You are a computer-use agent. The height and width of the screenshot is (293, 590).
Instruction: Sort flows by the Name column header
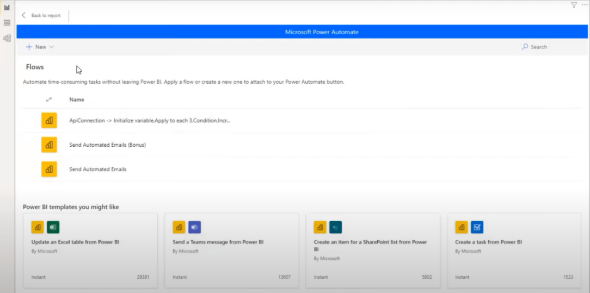point(77,99)
